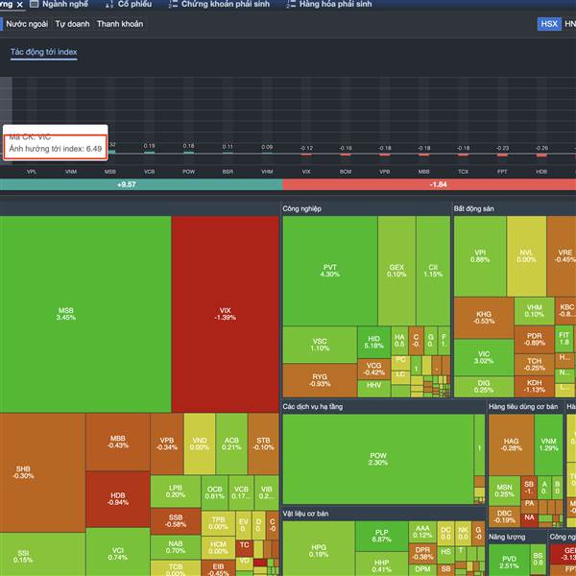576x576 pixels.
Task: Select the PVT 4.30% tile
Action: click(x=330, y=271)
